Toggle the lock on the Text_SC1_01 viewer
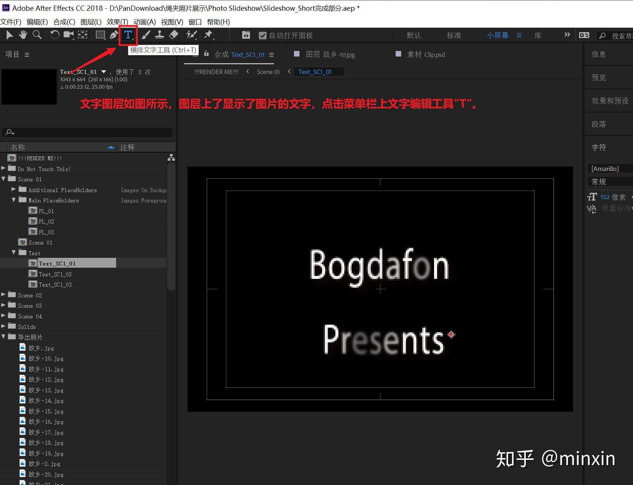Screen dimensions: 633x485 [x=206, y=54]
